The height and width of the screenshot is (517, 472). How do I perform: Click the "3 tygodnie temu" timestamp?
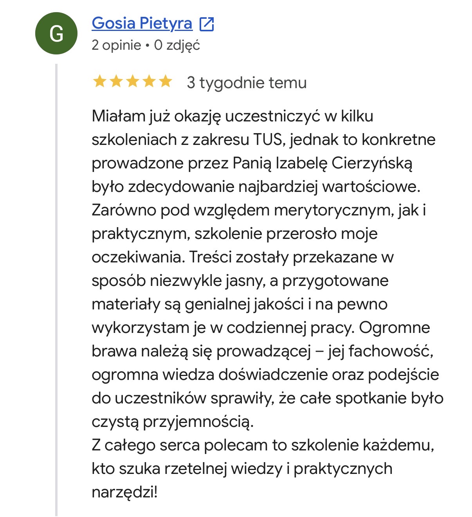247,83
